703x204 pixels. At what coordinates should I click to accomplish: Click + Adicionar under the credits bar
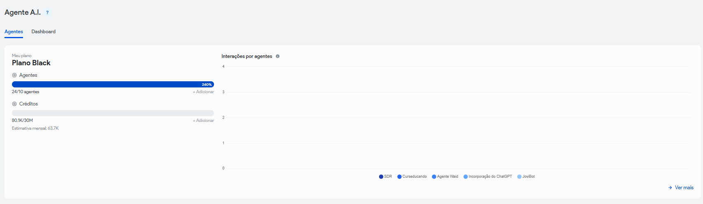(x=203, y=121)
